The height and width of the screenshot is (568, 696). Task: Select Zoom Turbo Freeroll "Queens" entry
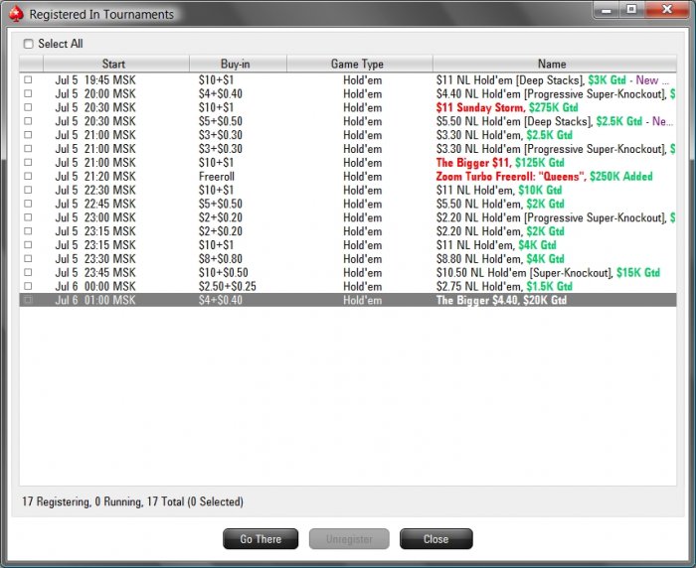tap(544, 176)
